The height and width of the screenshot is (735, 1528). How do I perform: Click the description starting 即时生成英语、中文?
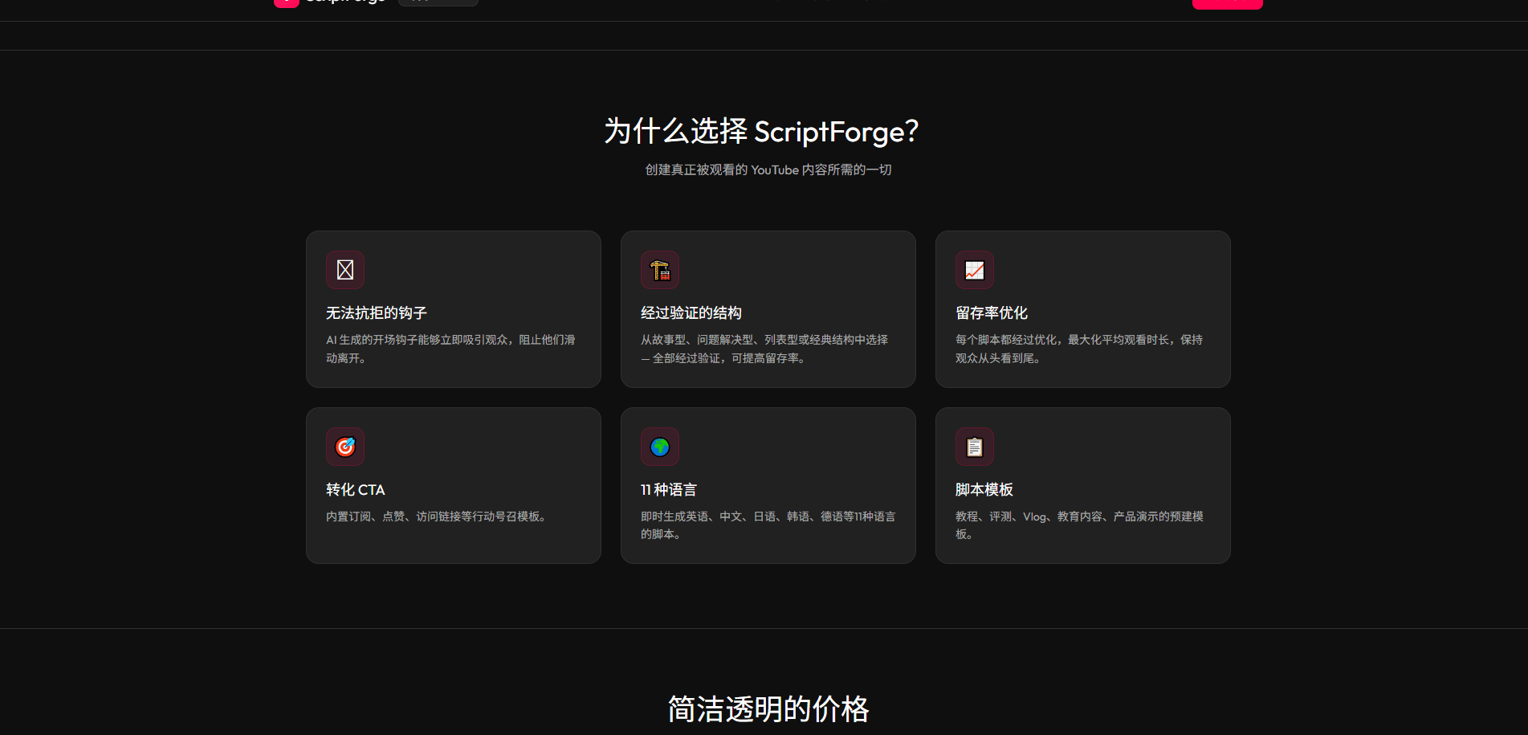point(768,525)
